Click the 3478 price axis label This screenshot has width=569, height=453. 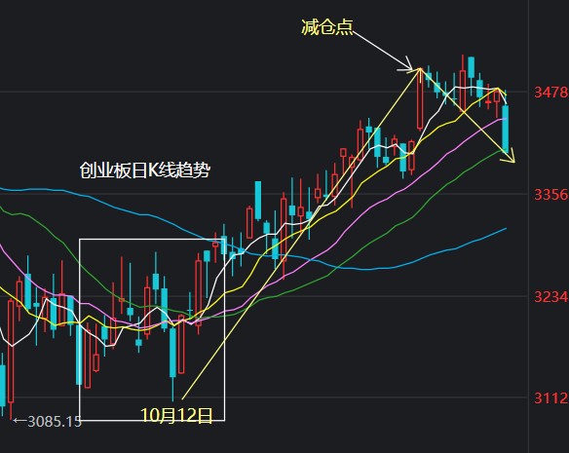[x=550, y=93]
